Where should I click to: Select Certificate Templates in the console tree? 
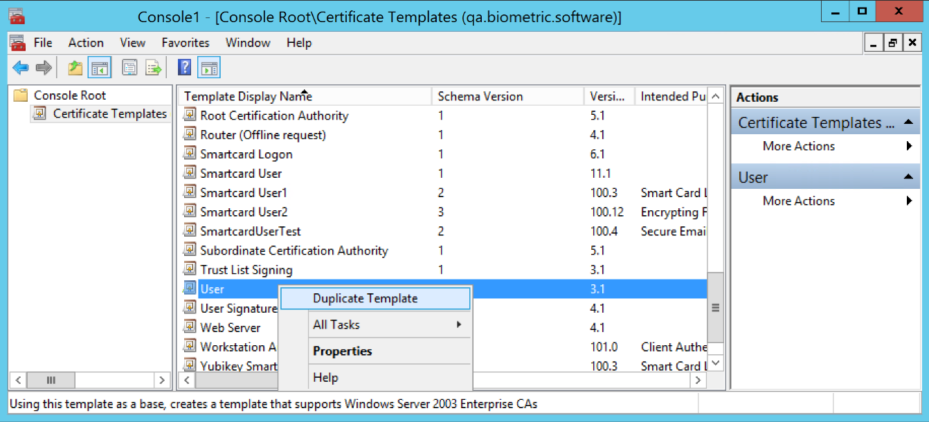pos(105,113)
